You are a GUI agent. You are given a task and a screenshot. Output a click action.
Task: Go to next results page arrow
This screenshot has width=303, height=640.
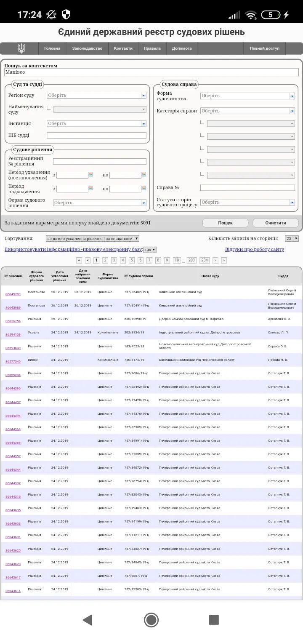click(215, 260)
